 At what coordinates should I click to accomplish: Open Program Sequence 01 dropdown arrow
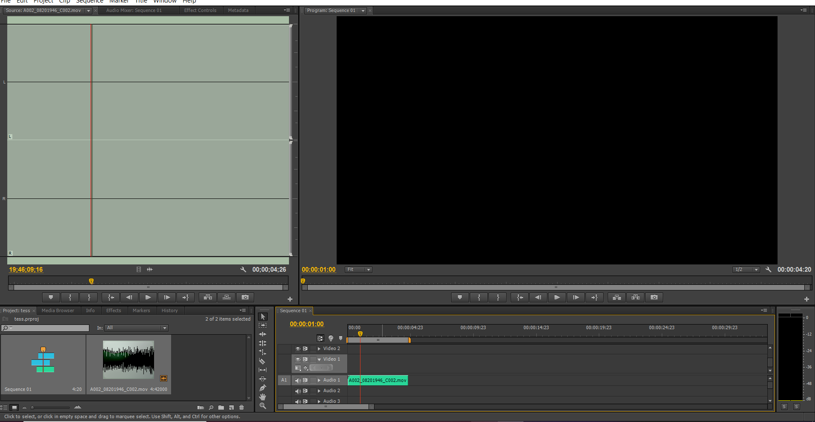(363, 11)
